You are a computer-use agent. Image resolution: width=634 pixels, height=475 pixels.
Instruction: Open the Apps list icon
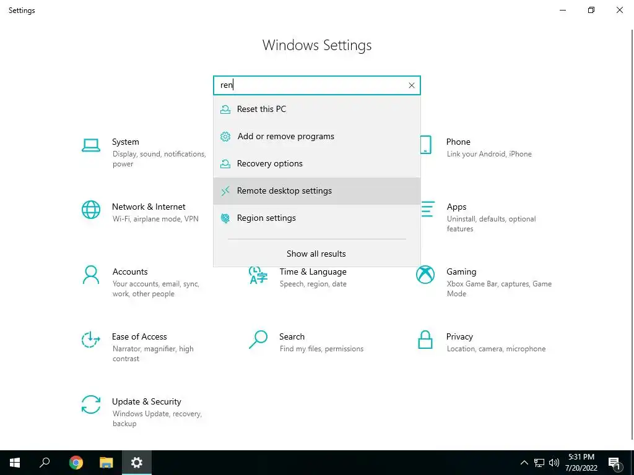coord(427,209)
